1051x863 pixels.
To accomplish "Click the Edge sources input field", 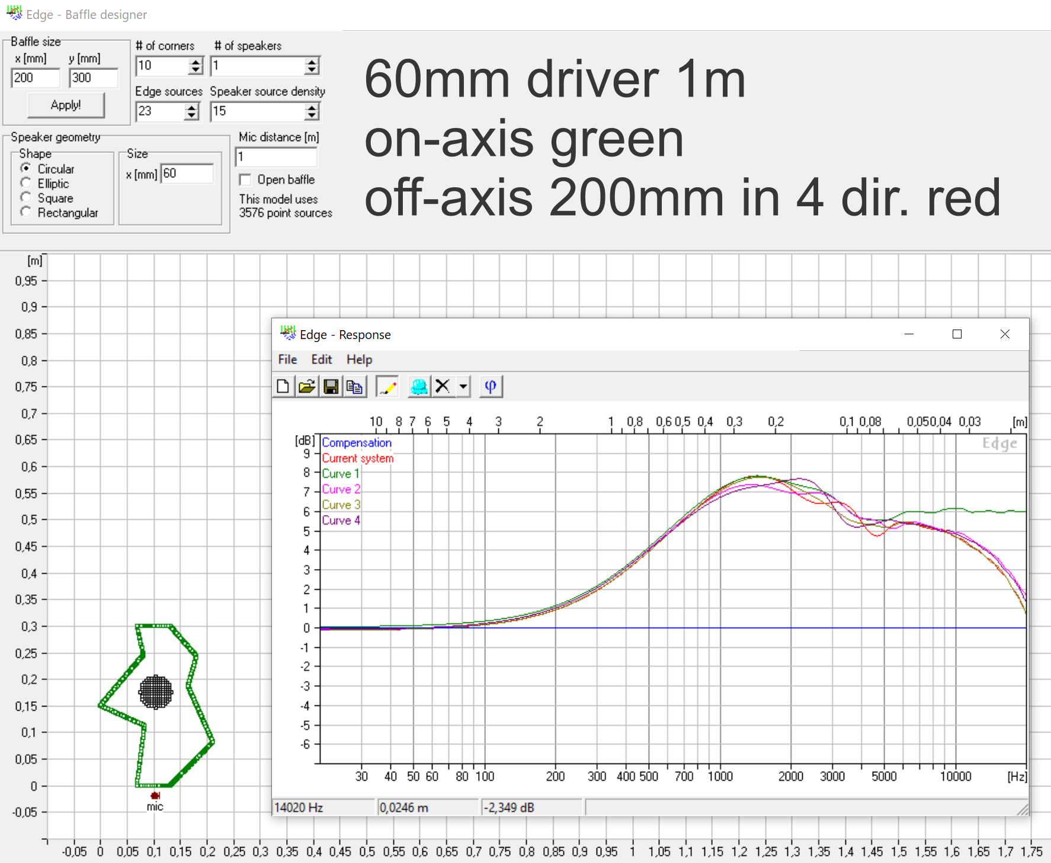I will [160, 111].
